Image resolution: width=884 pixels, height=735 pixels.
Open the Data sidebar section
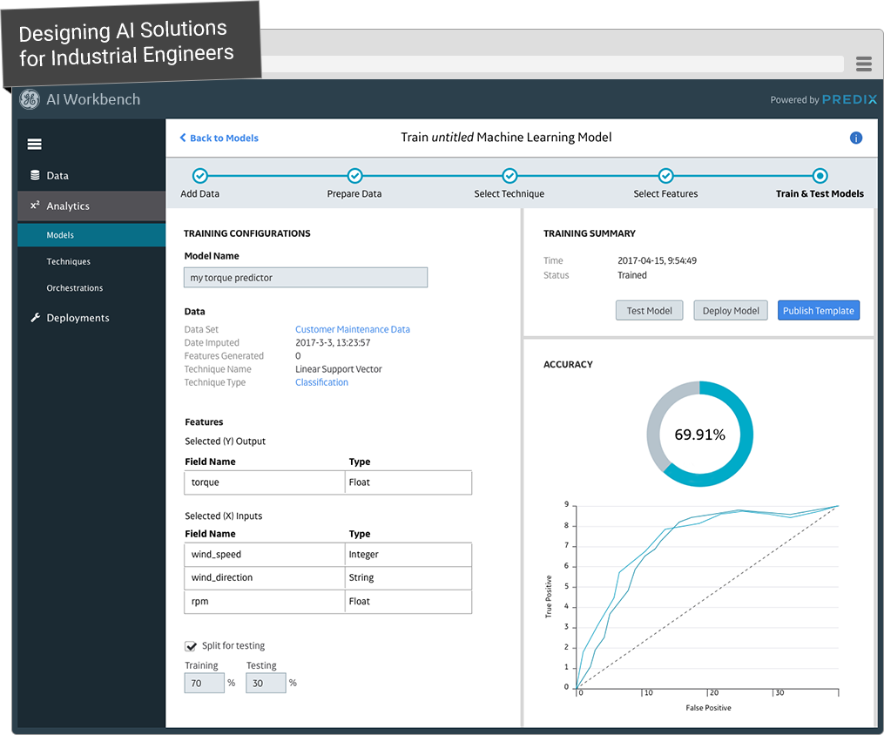coord(91,175)
